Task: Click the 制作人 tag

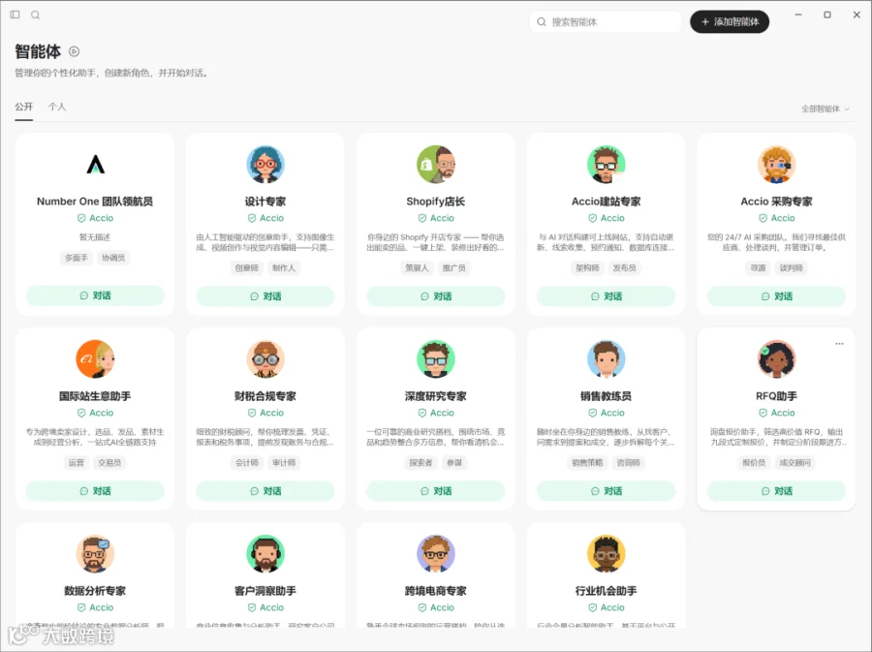Action: point(284,268)
